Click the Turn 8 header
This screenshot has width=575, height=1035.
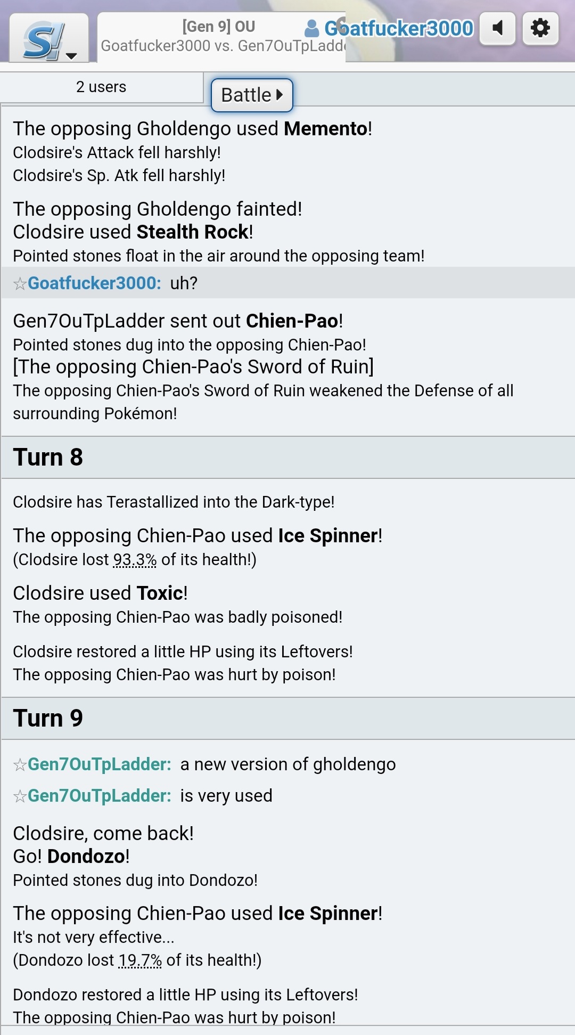coord(48,457)
